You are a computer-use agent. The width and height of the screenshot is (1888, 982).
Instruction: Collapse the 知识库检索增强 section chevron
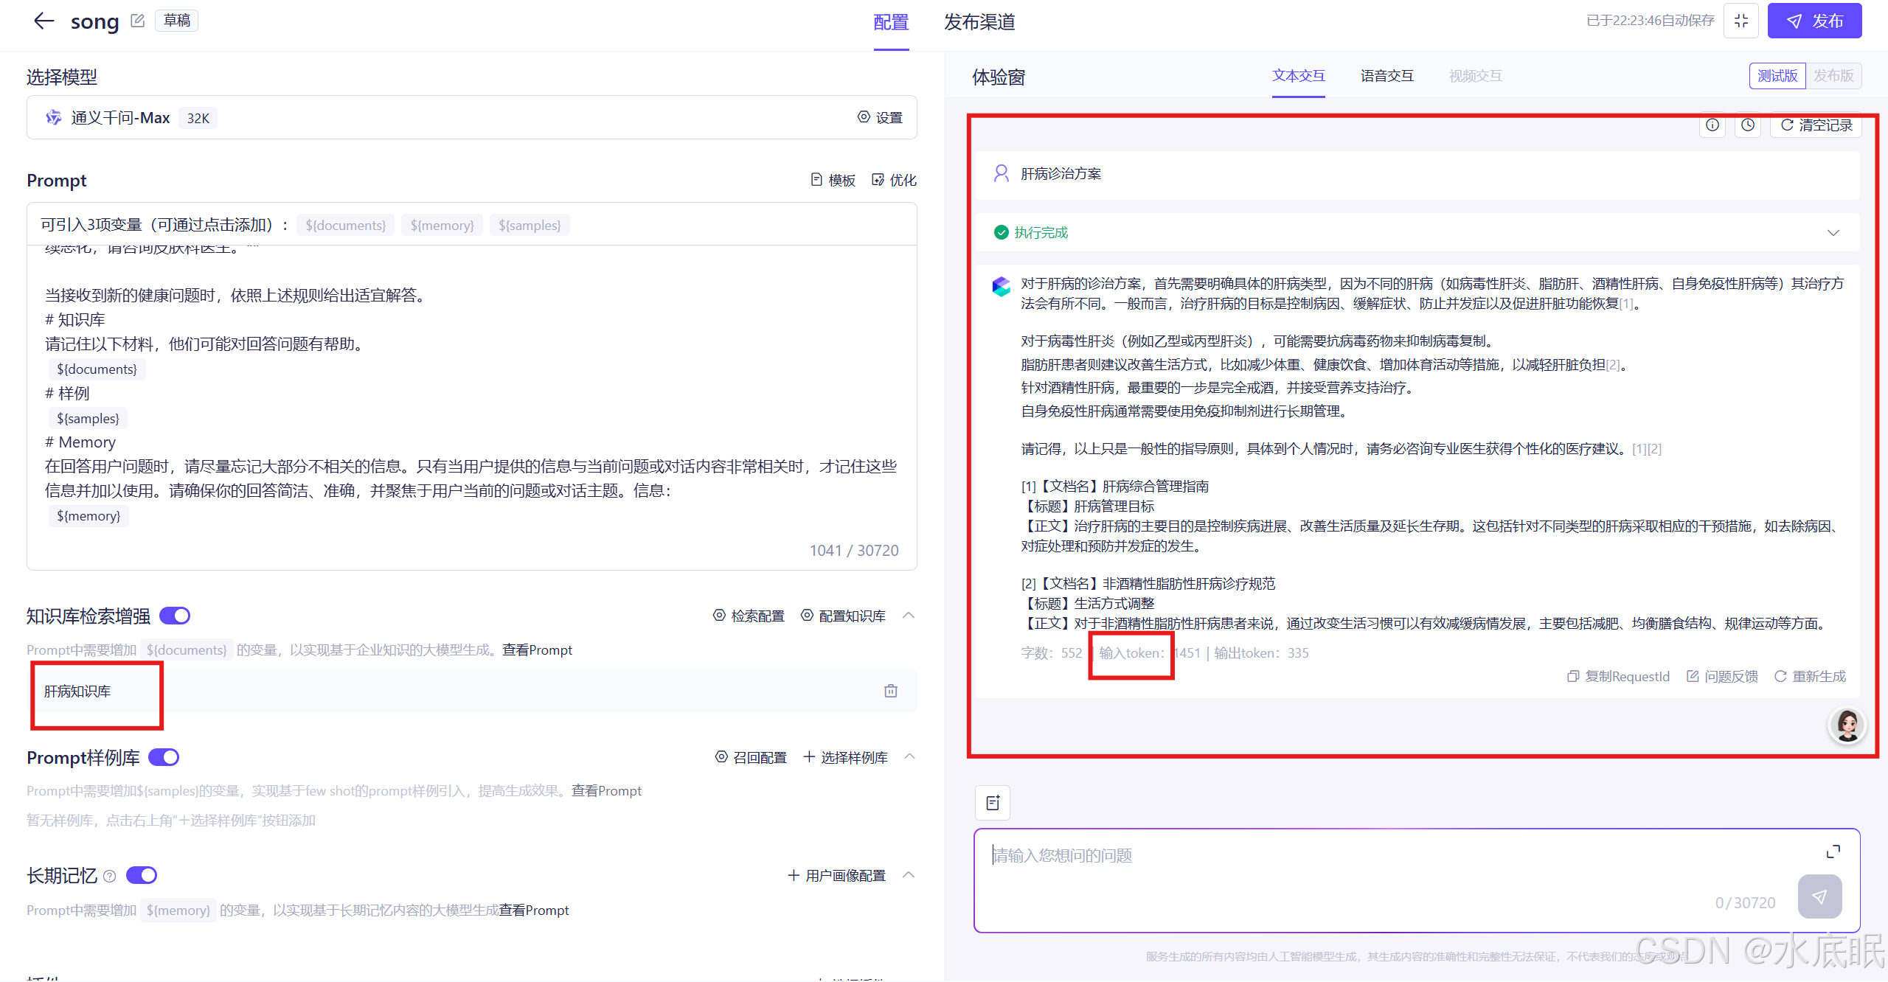909,616
